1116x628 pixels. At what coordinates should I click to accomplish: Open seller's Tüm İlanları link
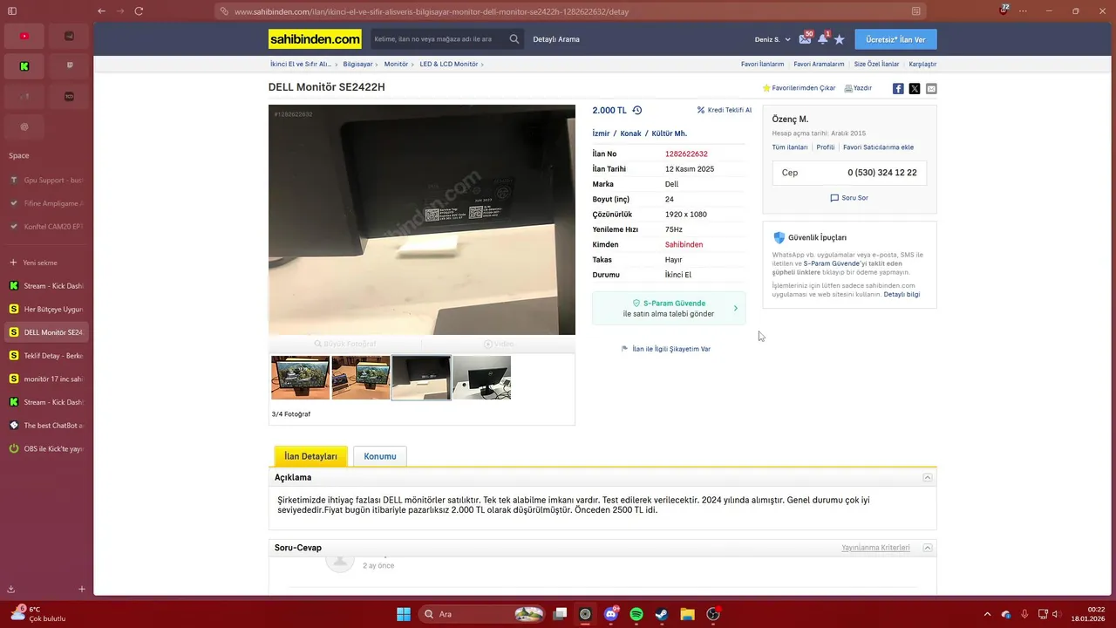click(790, 147)
